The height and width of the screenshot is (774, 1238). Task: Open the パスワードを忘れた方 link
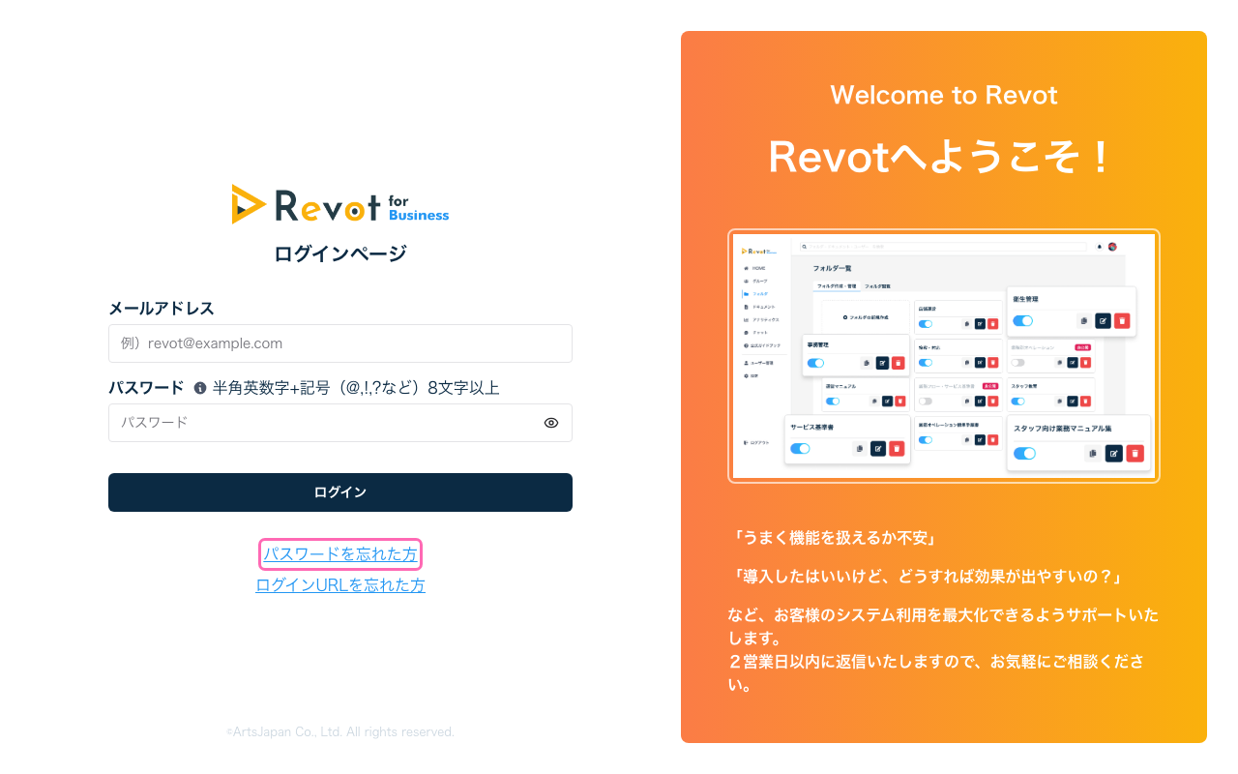coord(340,554)
